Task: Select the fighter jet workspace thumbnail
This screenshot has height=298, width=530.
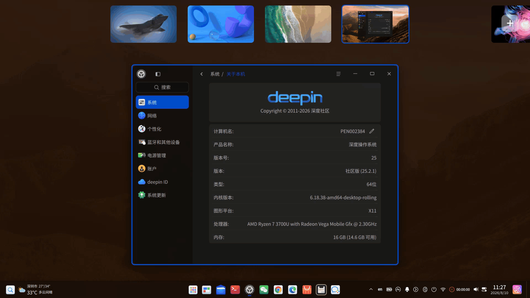Action: 144,24
